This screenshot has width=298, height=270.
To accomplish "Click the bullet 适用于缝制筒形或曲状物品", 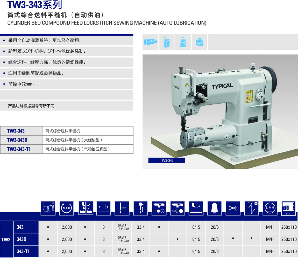I will 36,73.
